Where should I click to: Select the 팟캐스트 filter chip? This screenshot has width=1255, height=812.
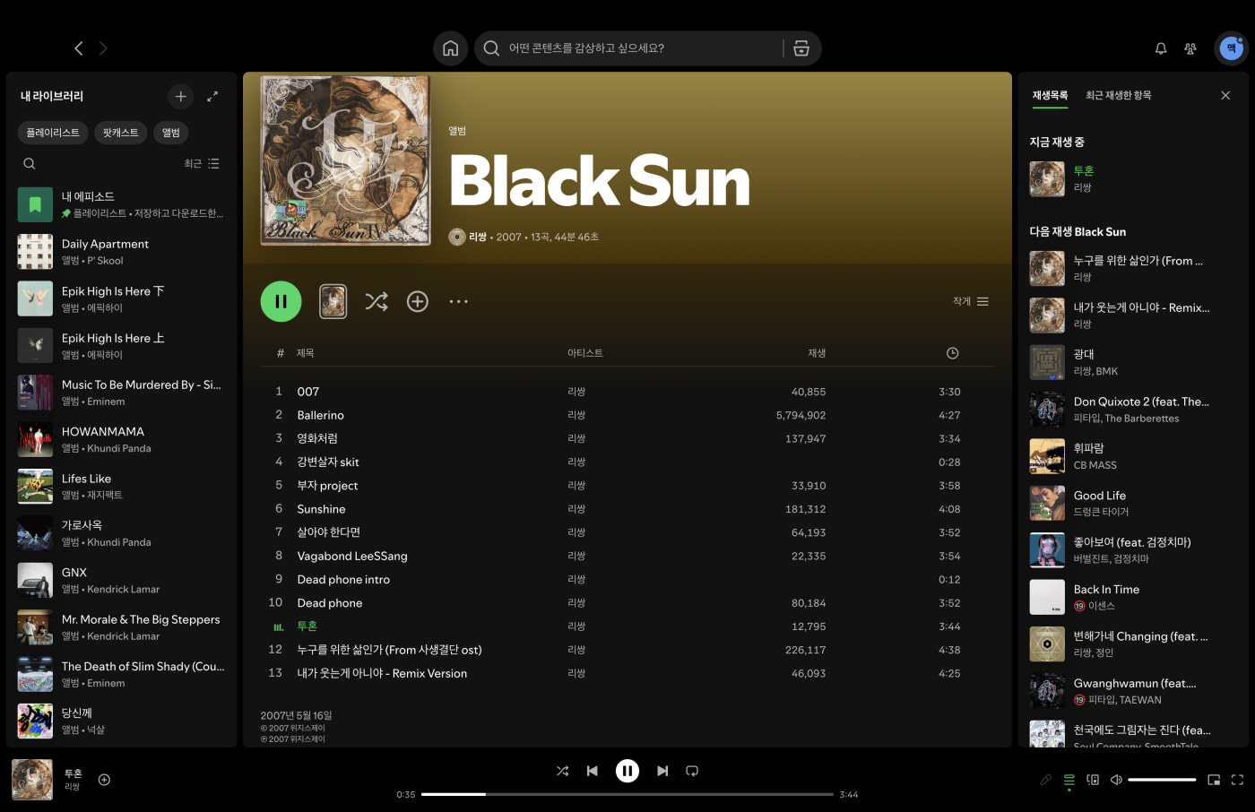[120, 133]
